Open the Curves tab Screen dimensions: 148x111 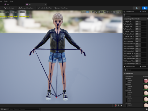point(143,12)
